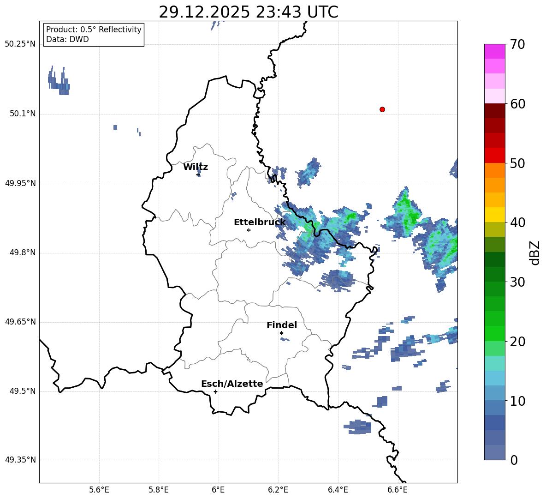Click the 49.65°N latitude tick label
The width and height of the screenshot is (546, 499).
(20, 321)
